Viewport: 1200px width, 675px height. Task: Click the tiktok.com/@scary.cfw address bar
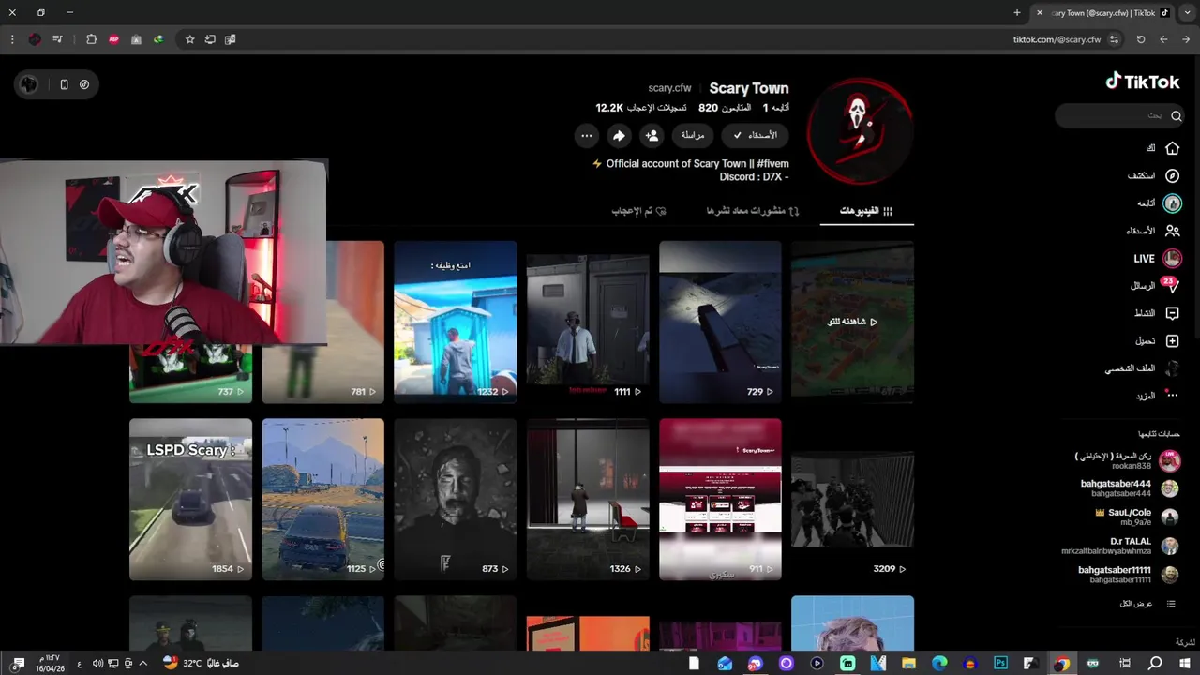(x=1057, y=39)
